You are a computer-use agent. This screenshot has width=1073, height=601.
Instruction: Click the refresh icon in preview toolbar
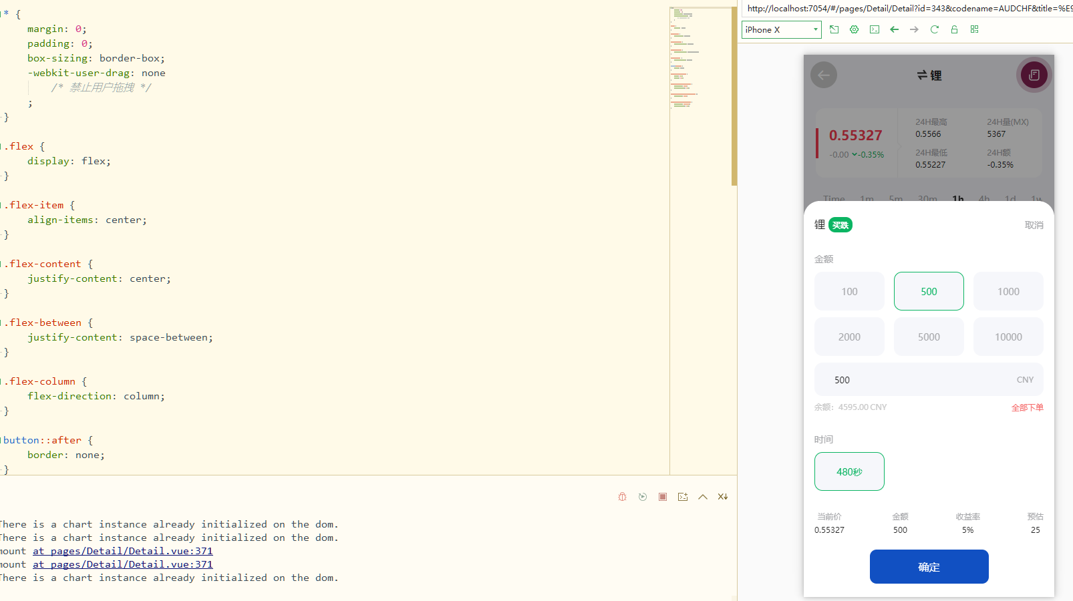point(934,29)
